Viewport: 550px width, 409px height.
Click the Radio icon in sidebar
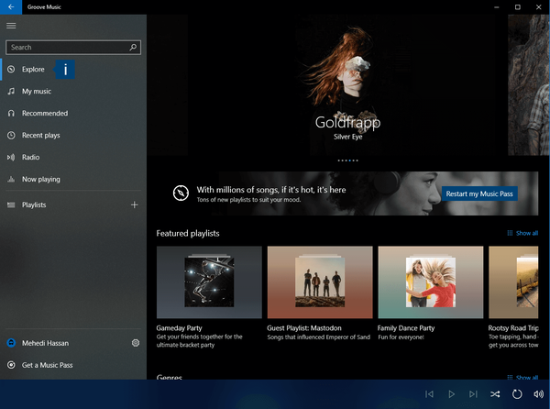11,157
